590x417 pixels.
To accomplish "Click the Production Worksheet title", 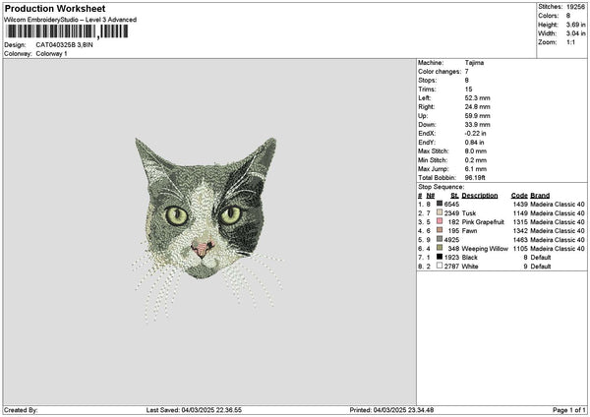I will coord(55,9).
